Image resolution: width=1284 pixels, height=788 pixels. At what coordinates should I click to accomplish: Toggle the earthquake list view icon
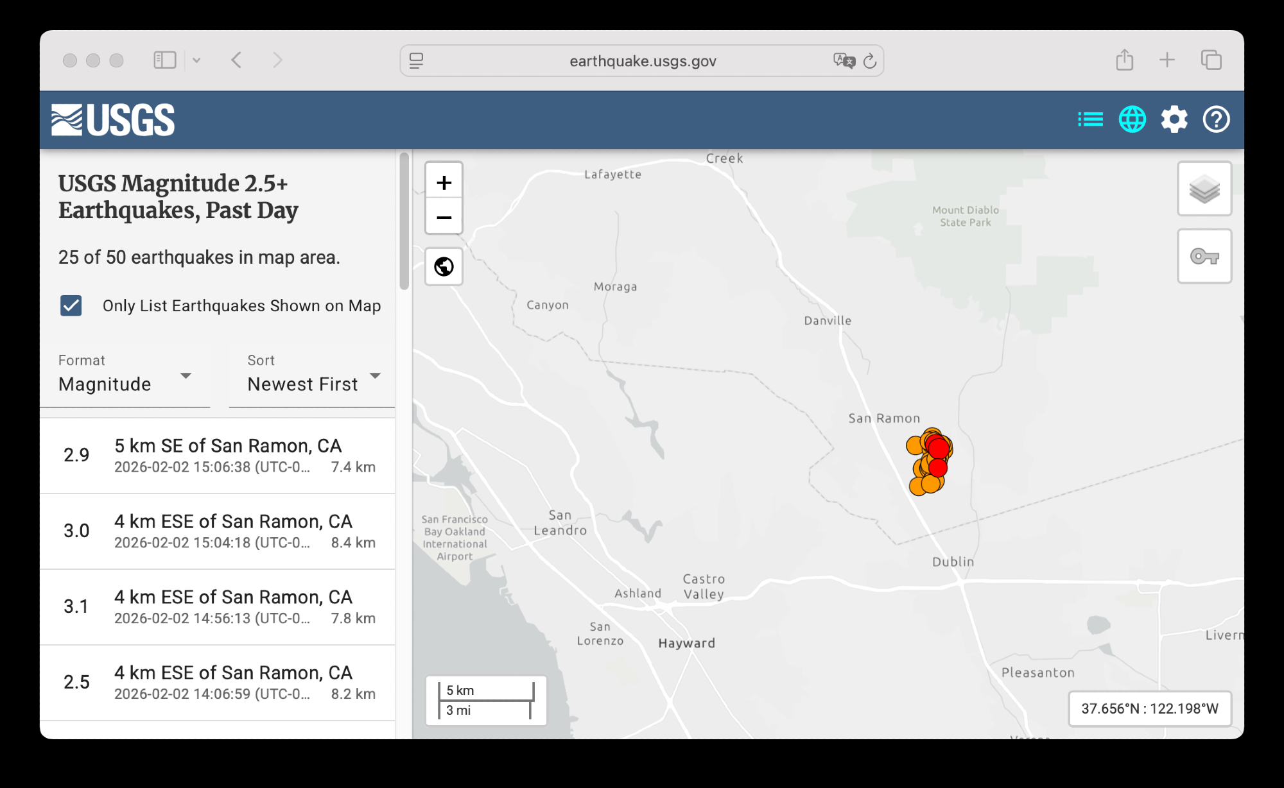pos(1090,120)
